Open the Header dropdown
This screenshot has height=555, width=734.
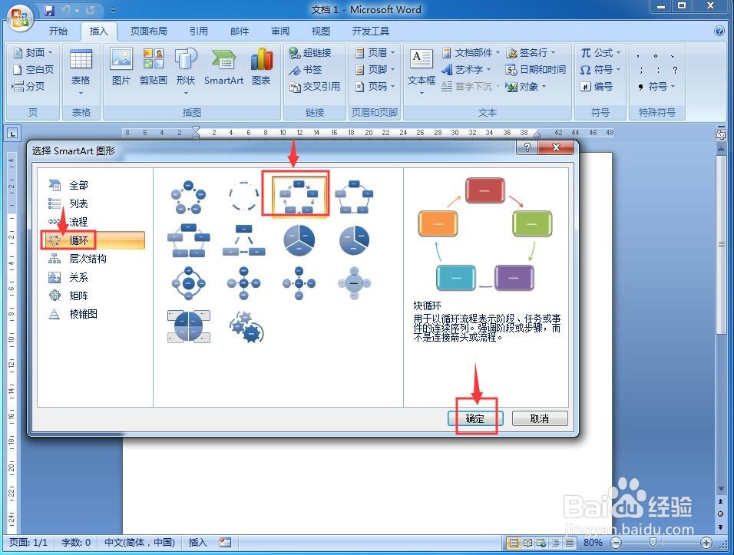[375, 52]
